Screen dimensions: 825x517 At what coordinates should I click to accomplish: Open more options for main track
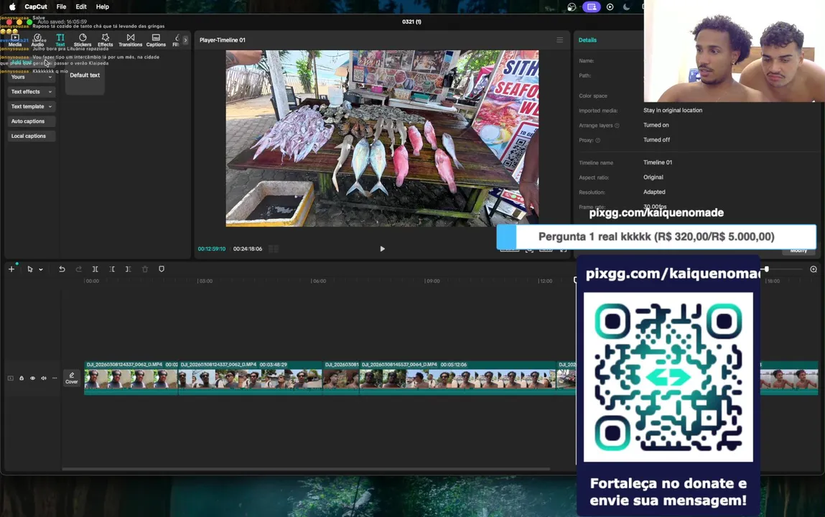coord(55,378)
